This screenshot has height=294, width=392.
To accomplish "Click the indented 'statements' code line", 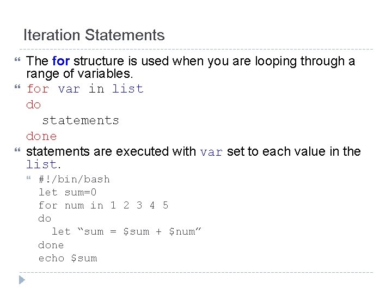I will pos(81,120).
